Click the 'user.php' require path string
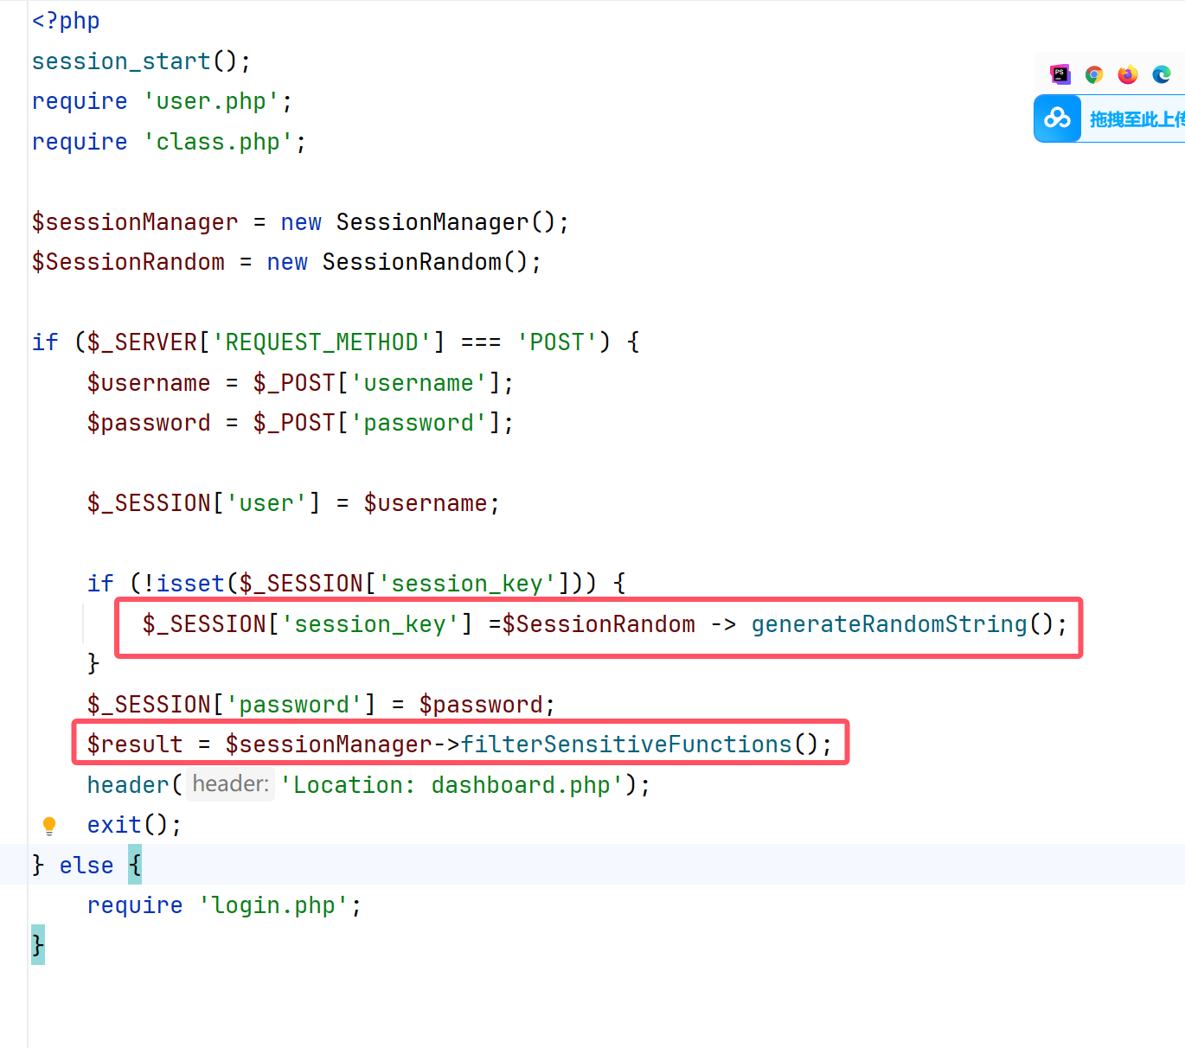This screenshot has width=1185, height=1048. (211, 101)
